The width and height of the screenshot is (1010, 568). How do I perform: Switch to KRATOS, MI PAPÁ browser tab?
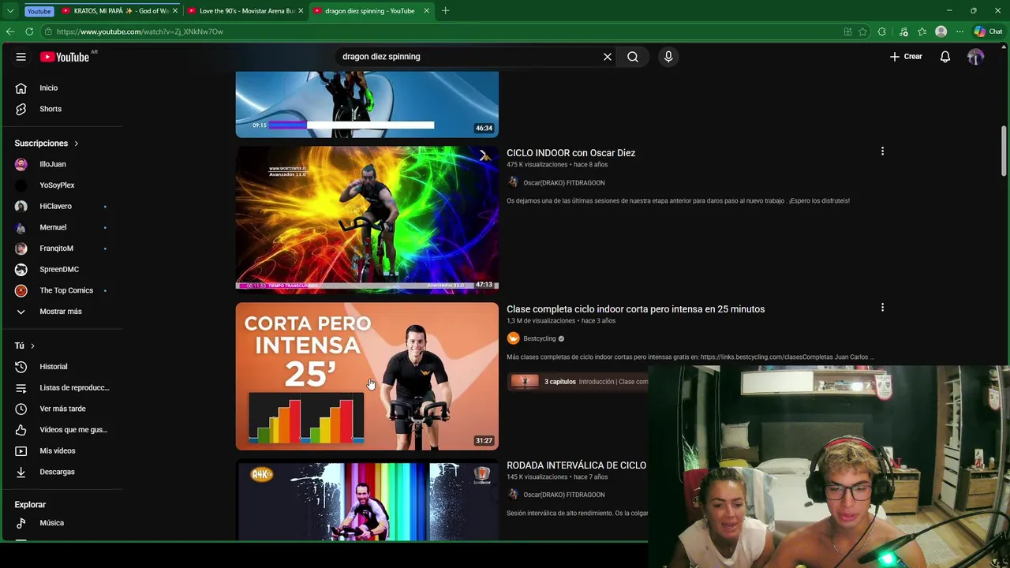click(x=118, y=11)
